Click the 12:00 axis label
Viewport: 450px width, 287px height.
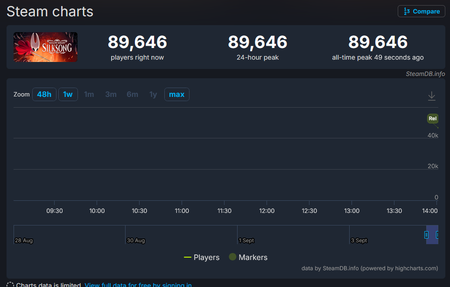point(267,211)
